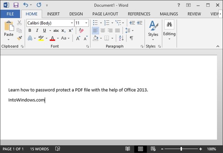This screenshot has height=153, width=223.
Task: Open underline style dropdown arrow
Action: [50, 31]
